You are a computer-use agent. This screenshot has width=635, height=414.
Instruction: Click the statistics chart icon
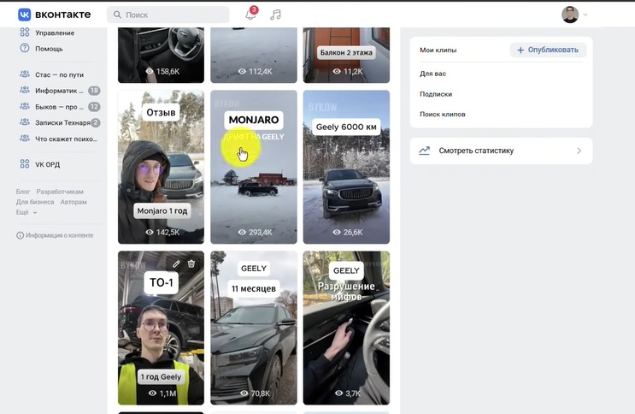pyautogui.click(x=424, y=151)
